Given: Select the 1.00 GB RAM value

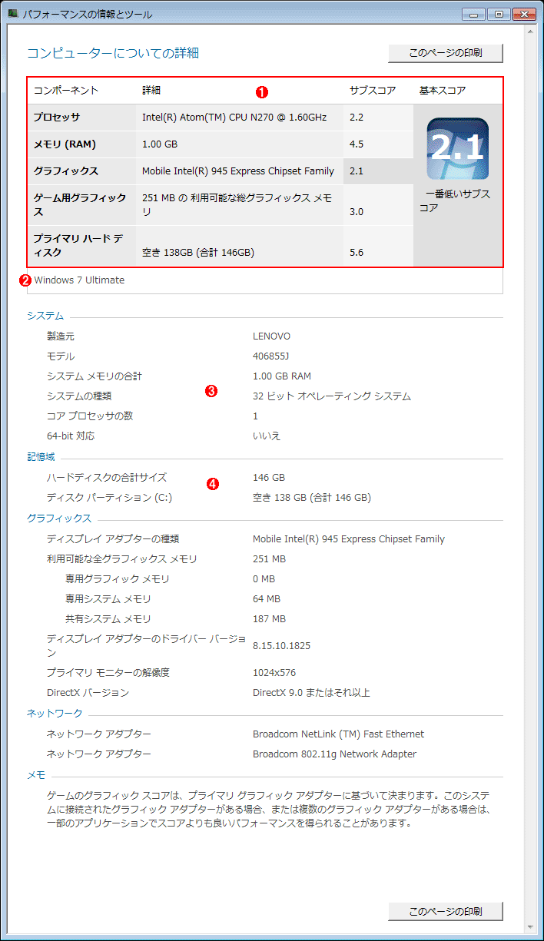Looking at the screenshot, I should click(x=282, y=376).
